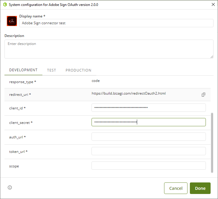Click the scope input field
The width and height of the screenshot is (218, 199).
pos(149,166)
